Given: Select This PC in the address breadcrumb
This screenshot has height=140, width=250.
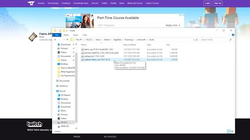Looking at the screenshot, I should tap(79, 40).
